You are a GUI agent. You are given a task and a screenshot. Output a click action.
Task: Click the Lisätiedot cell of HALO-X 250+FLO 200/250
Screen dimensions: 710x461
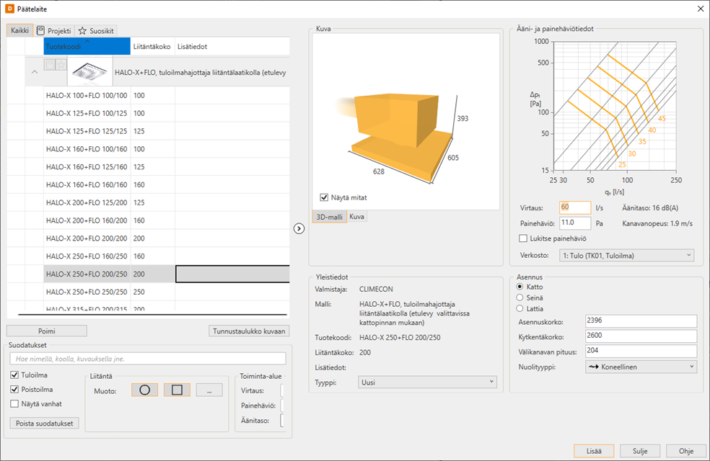(232, 274)
